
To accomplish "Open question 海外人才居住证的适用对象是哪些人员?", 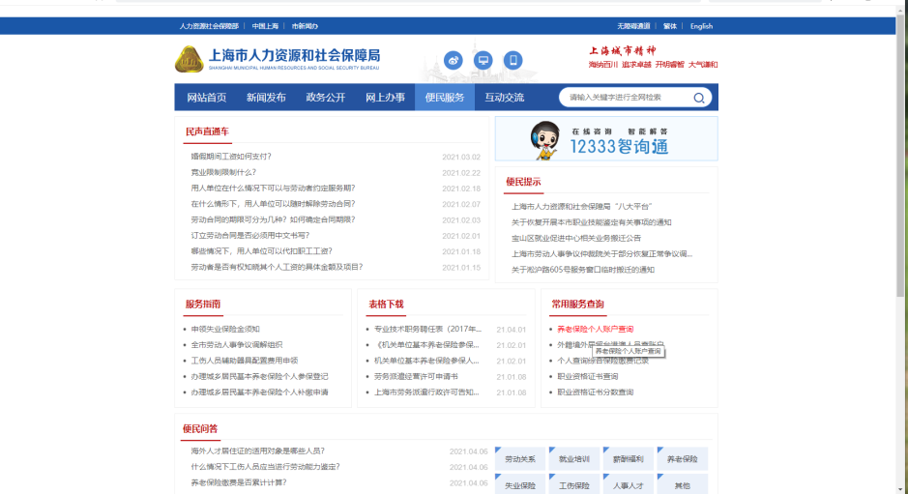I will click(x=257, y=450).
